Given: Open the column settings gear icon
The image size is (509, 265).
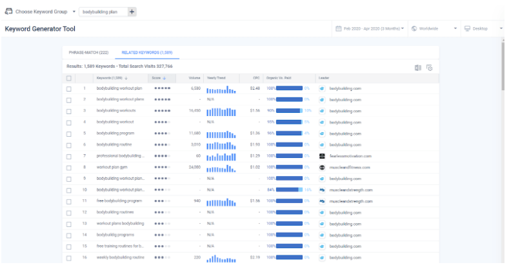Looking at the screenshot, I should [430, 68].
